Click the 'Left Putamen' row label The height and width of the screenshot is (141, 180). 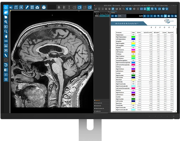click(119, 52)
